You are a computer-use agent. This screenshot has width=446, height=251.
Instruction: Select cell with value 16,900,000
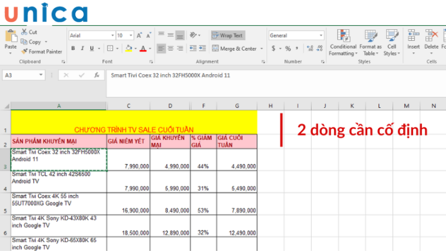pyautogui.click(x=129, y=204)
